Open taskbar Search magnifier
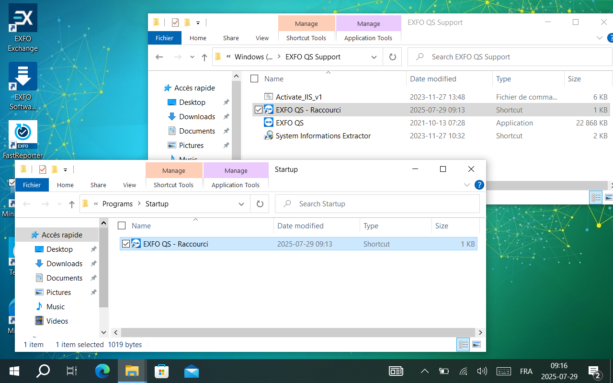613x383 pixels. (43, 371)
